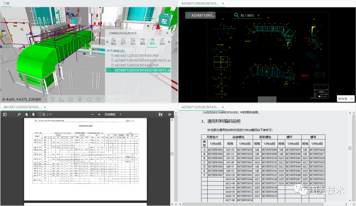Select the measure ruler tool in 3D toolbar
Screen dimensions: 356x206
(x=61, y=99)
